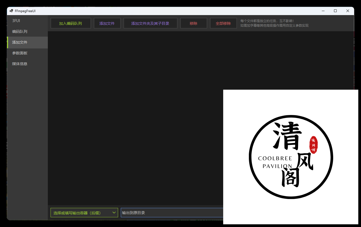Click the 移除 button
Screen dimensions: 361x227
pyautogui.click(x=193, y=23)
